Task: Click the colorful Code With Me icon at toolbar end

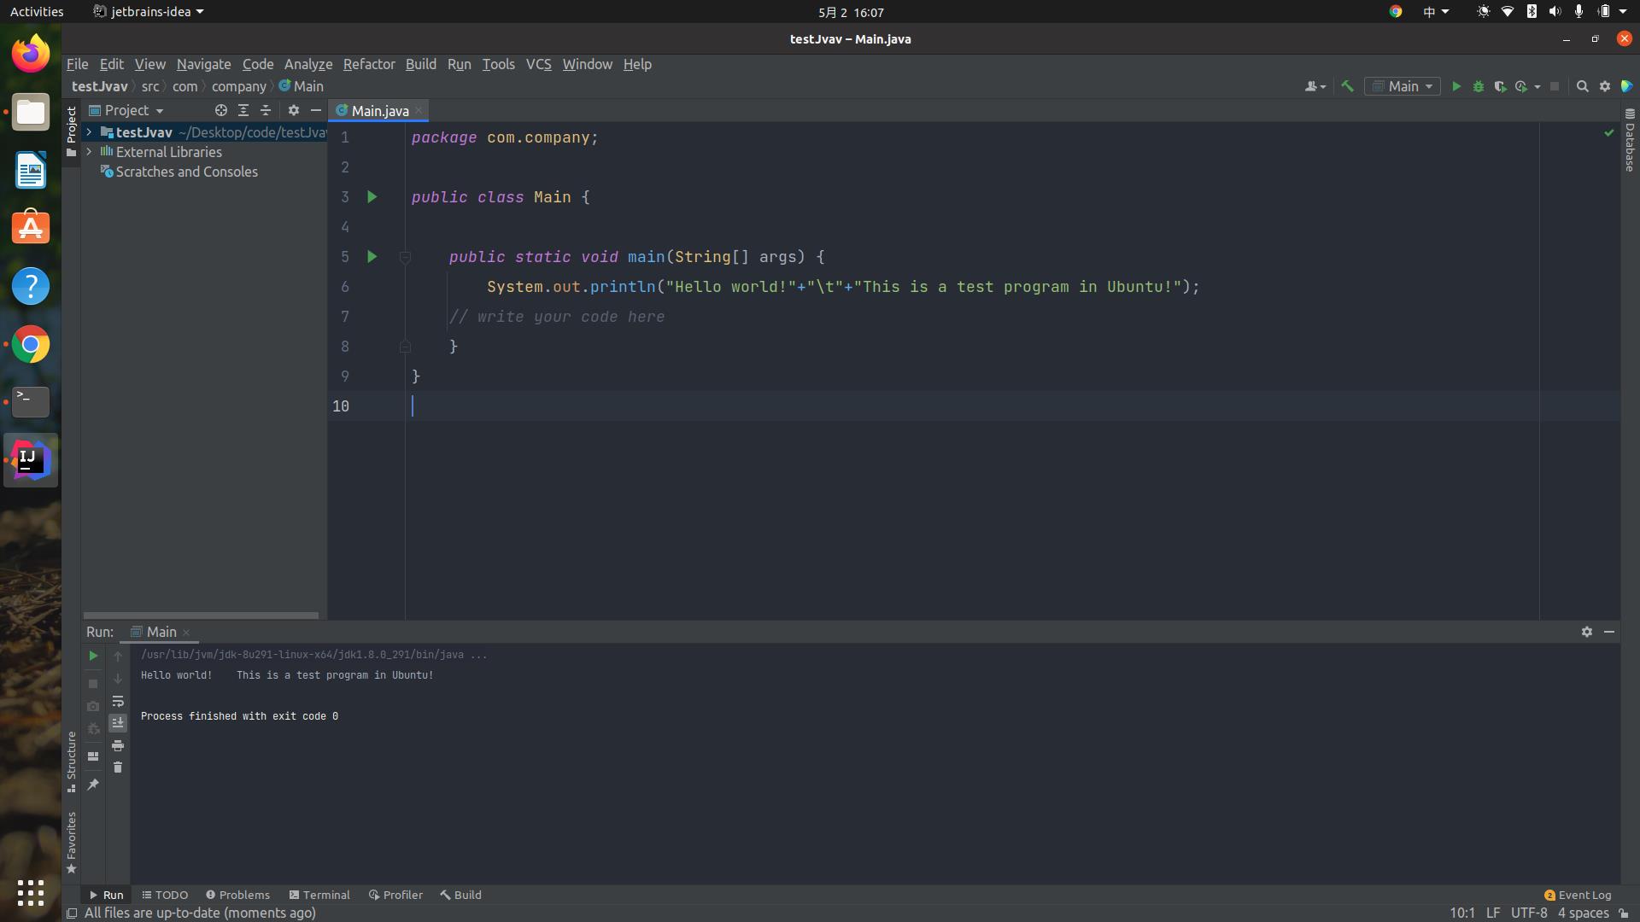Action: click(1627, 86)
